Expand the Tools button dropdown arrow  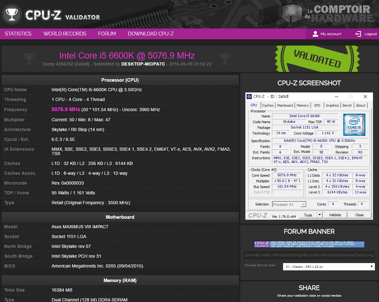point(319,215)
